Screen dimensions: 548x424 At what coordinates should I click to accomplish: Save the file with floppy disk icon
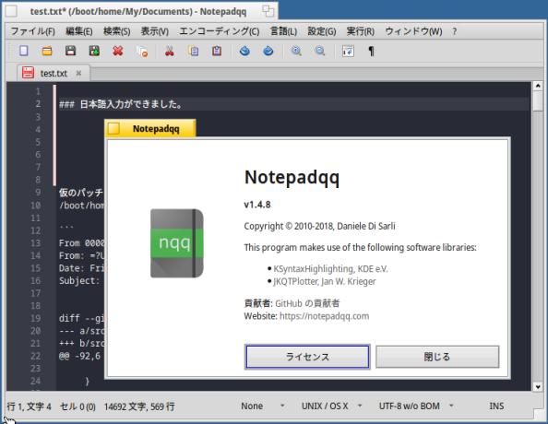click(71, 51)
